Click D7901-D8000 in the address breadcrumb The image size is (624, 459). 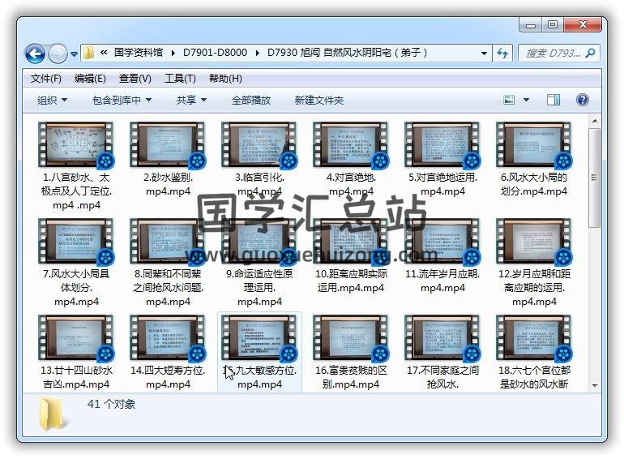(x=215, y=53)
